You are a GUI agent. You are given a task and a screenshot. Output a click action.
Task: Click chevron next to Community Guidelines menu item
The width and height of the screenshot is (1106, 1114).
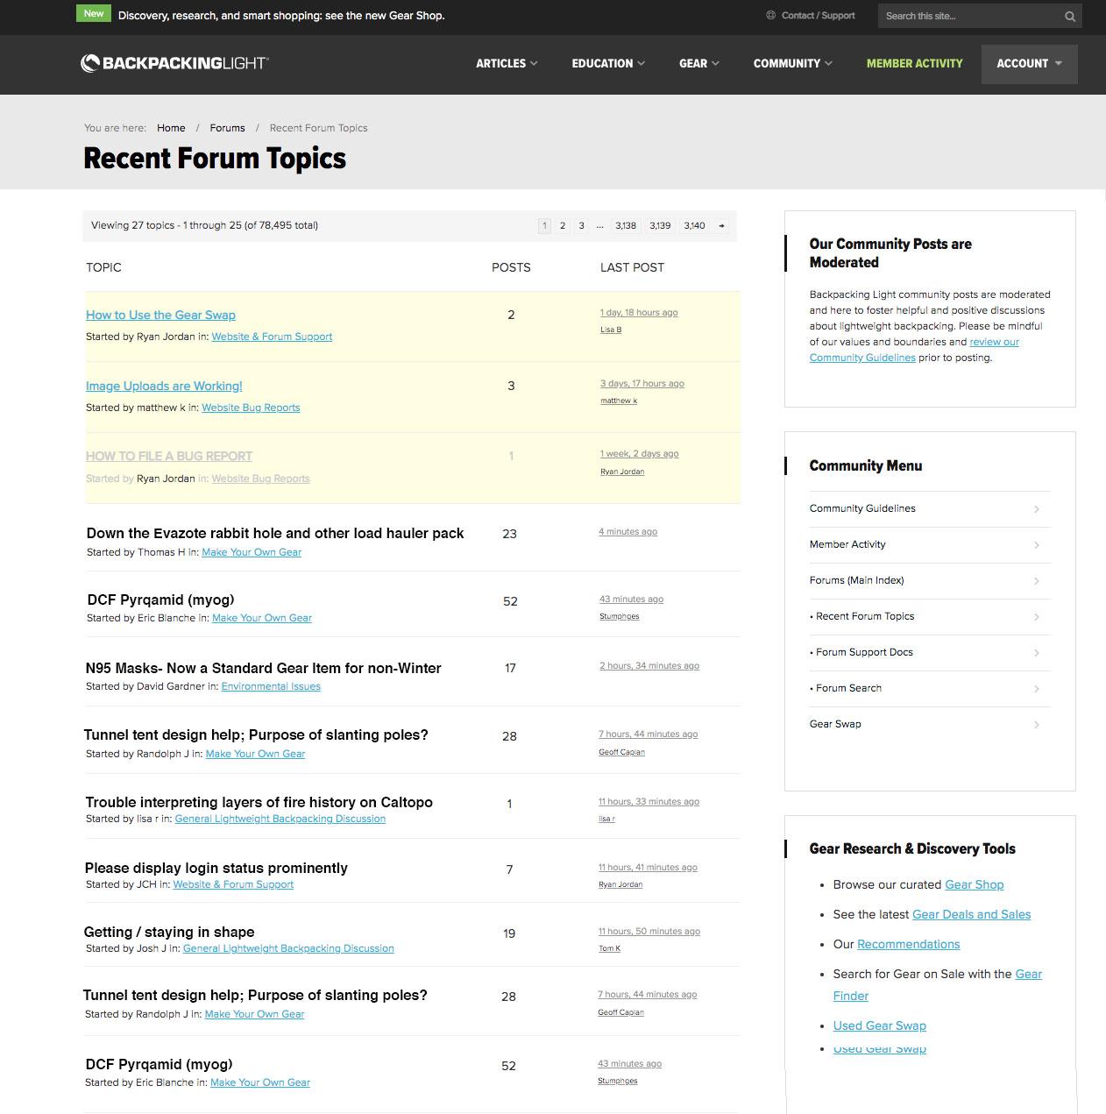(x=1037, y=509)
